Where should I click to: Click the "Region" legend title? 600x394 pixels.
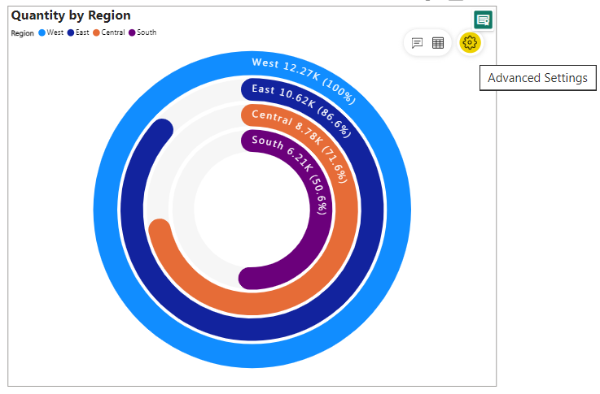pyautogui.click(x=23, y=33)
